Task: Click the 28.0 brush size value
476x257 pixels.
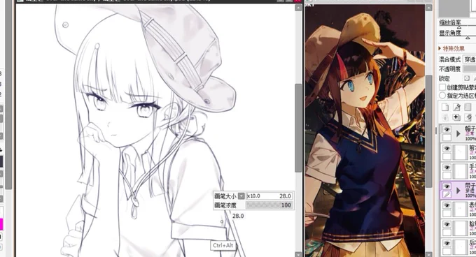Action: 285,196
